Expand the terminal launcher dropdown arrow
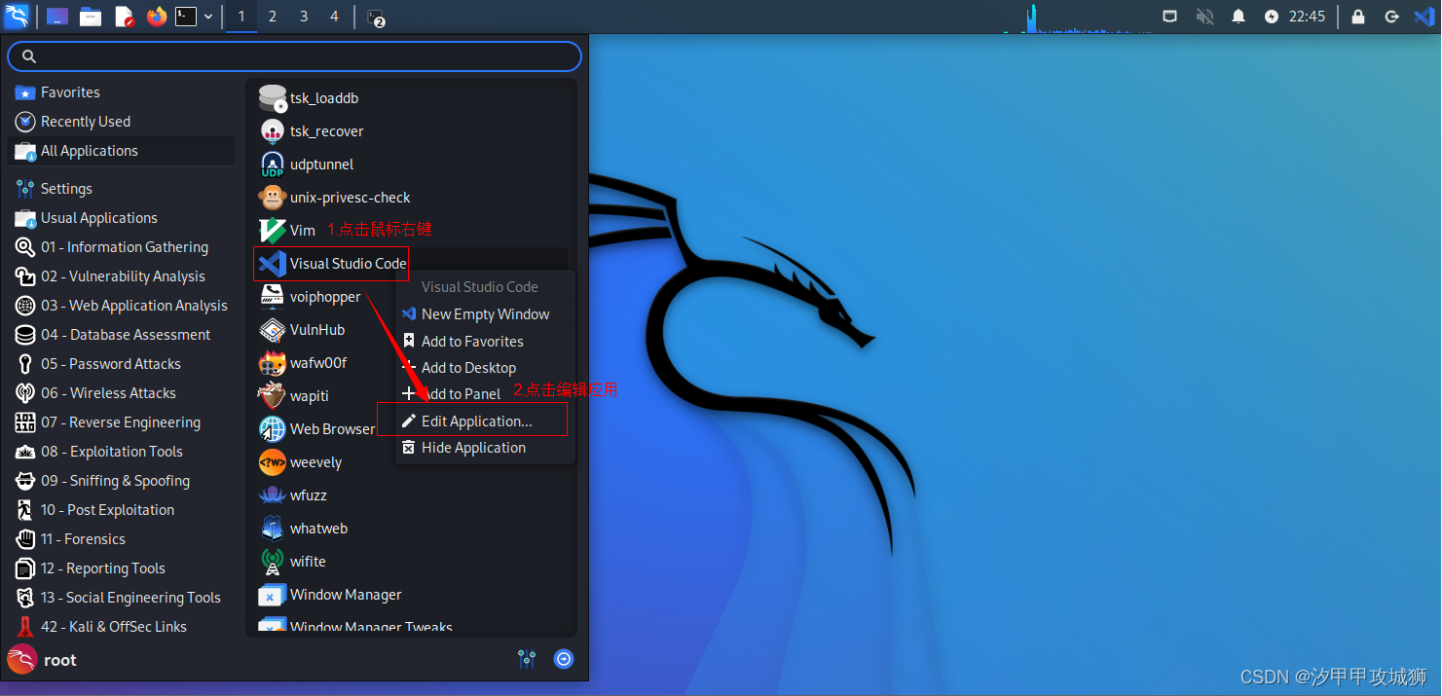This screenshot has width=1442, height=696. 208,17
